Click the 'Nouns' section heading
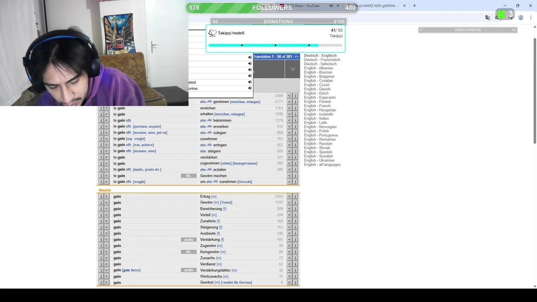The height and width of the screenshot is (302, 537). [105, 190]
